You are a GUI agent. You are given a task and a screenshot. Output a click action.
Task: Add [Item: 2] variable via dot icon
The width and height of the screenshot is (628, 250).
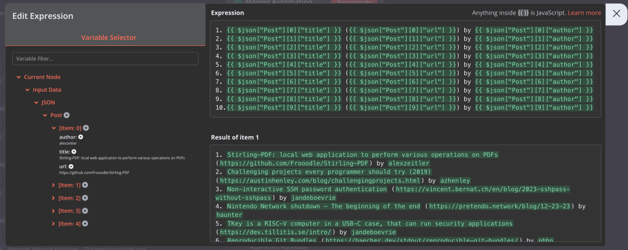point(85,198)
